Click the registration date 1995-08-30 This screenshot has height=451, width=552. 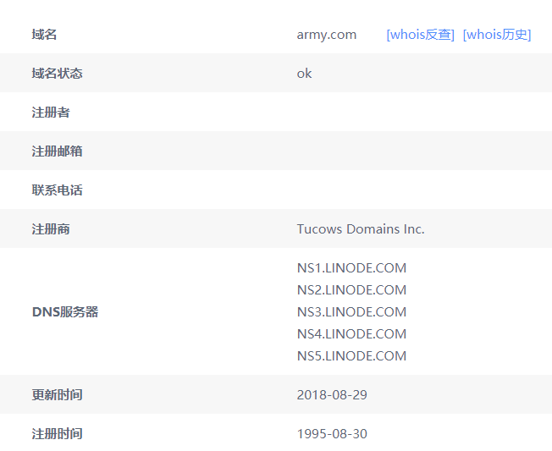point(332,434)
